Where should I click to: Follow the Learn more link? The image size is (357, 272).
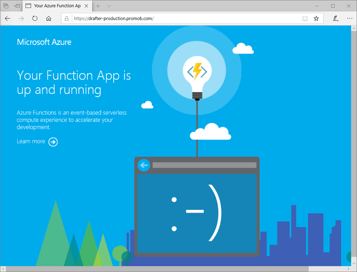(31, 141)
